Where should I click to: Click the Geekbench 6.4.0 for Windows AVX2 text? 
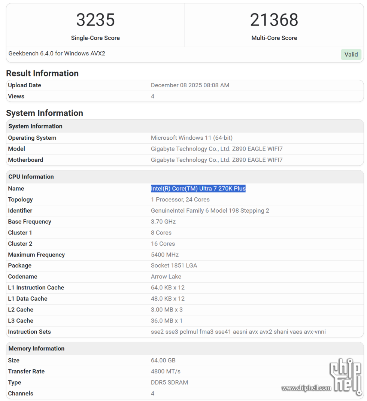click(x=57, y=54)
